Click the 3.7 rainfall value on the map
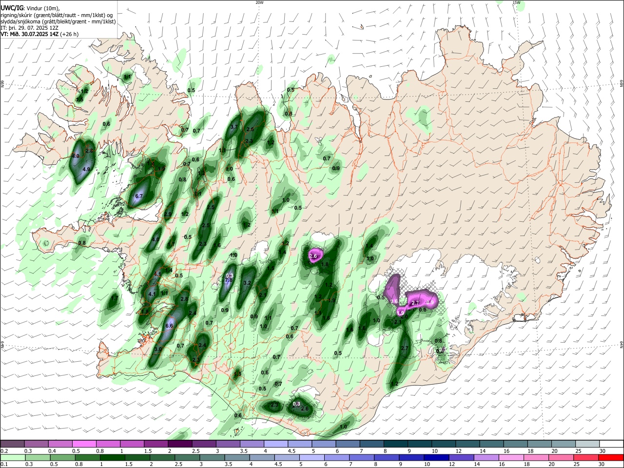This screenshot has width=624, height=468. click(234, 127)
